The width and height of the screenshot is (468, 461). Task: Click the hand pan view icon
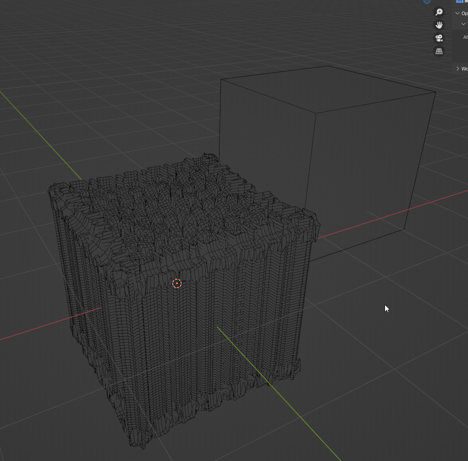click(439, 25)
